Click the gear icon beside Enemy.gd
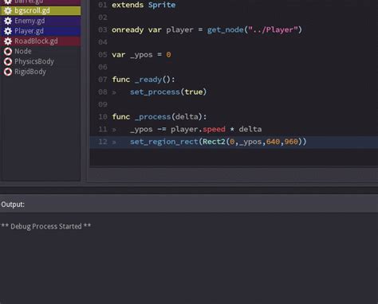Screen dimensions: 378x304 click(x=8, y=21)
